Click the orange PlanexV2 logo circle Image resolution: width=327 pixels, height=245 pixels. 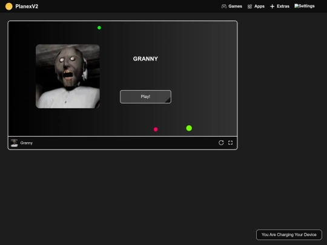click(9, 7)
